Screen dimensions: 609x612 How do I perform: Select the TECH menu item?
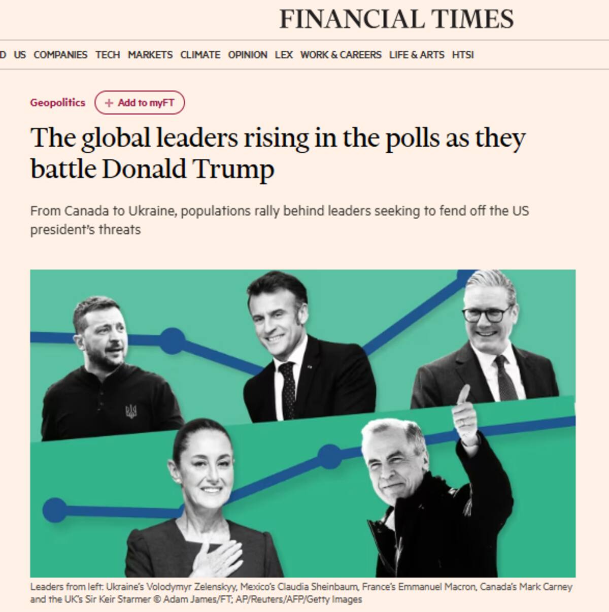(x=107, y=54)
